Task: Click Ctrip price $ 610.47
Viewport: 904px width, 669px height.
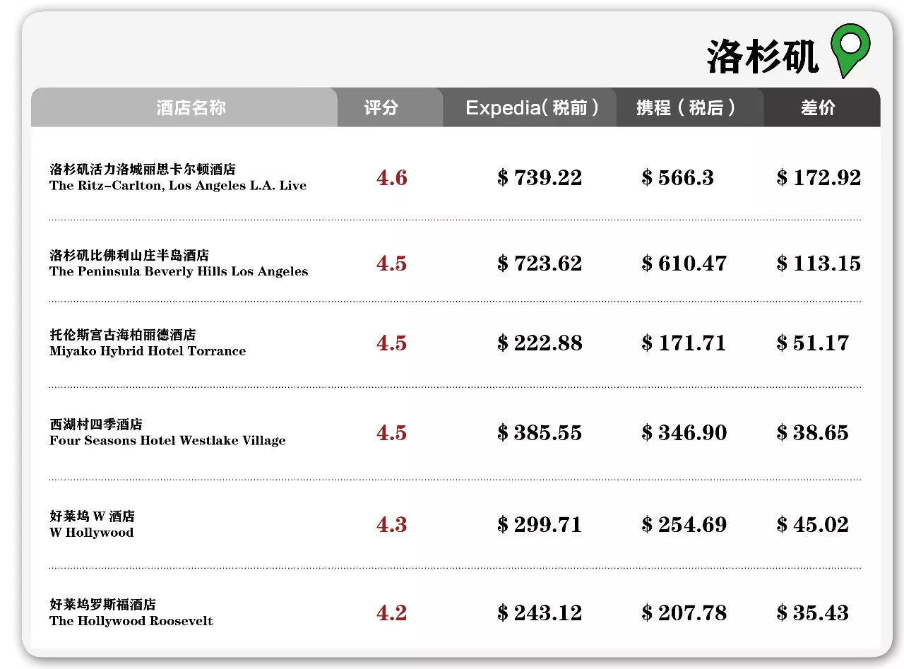Action: (684, 264)
